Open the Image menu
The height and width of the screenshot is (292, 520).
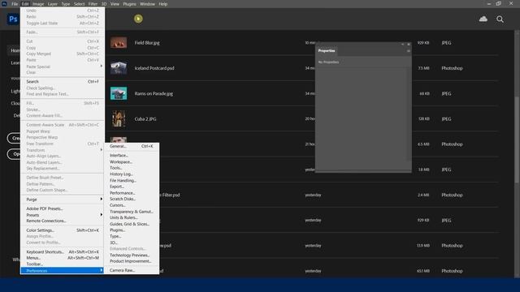pyautogui.click(x=38, y=4)
